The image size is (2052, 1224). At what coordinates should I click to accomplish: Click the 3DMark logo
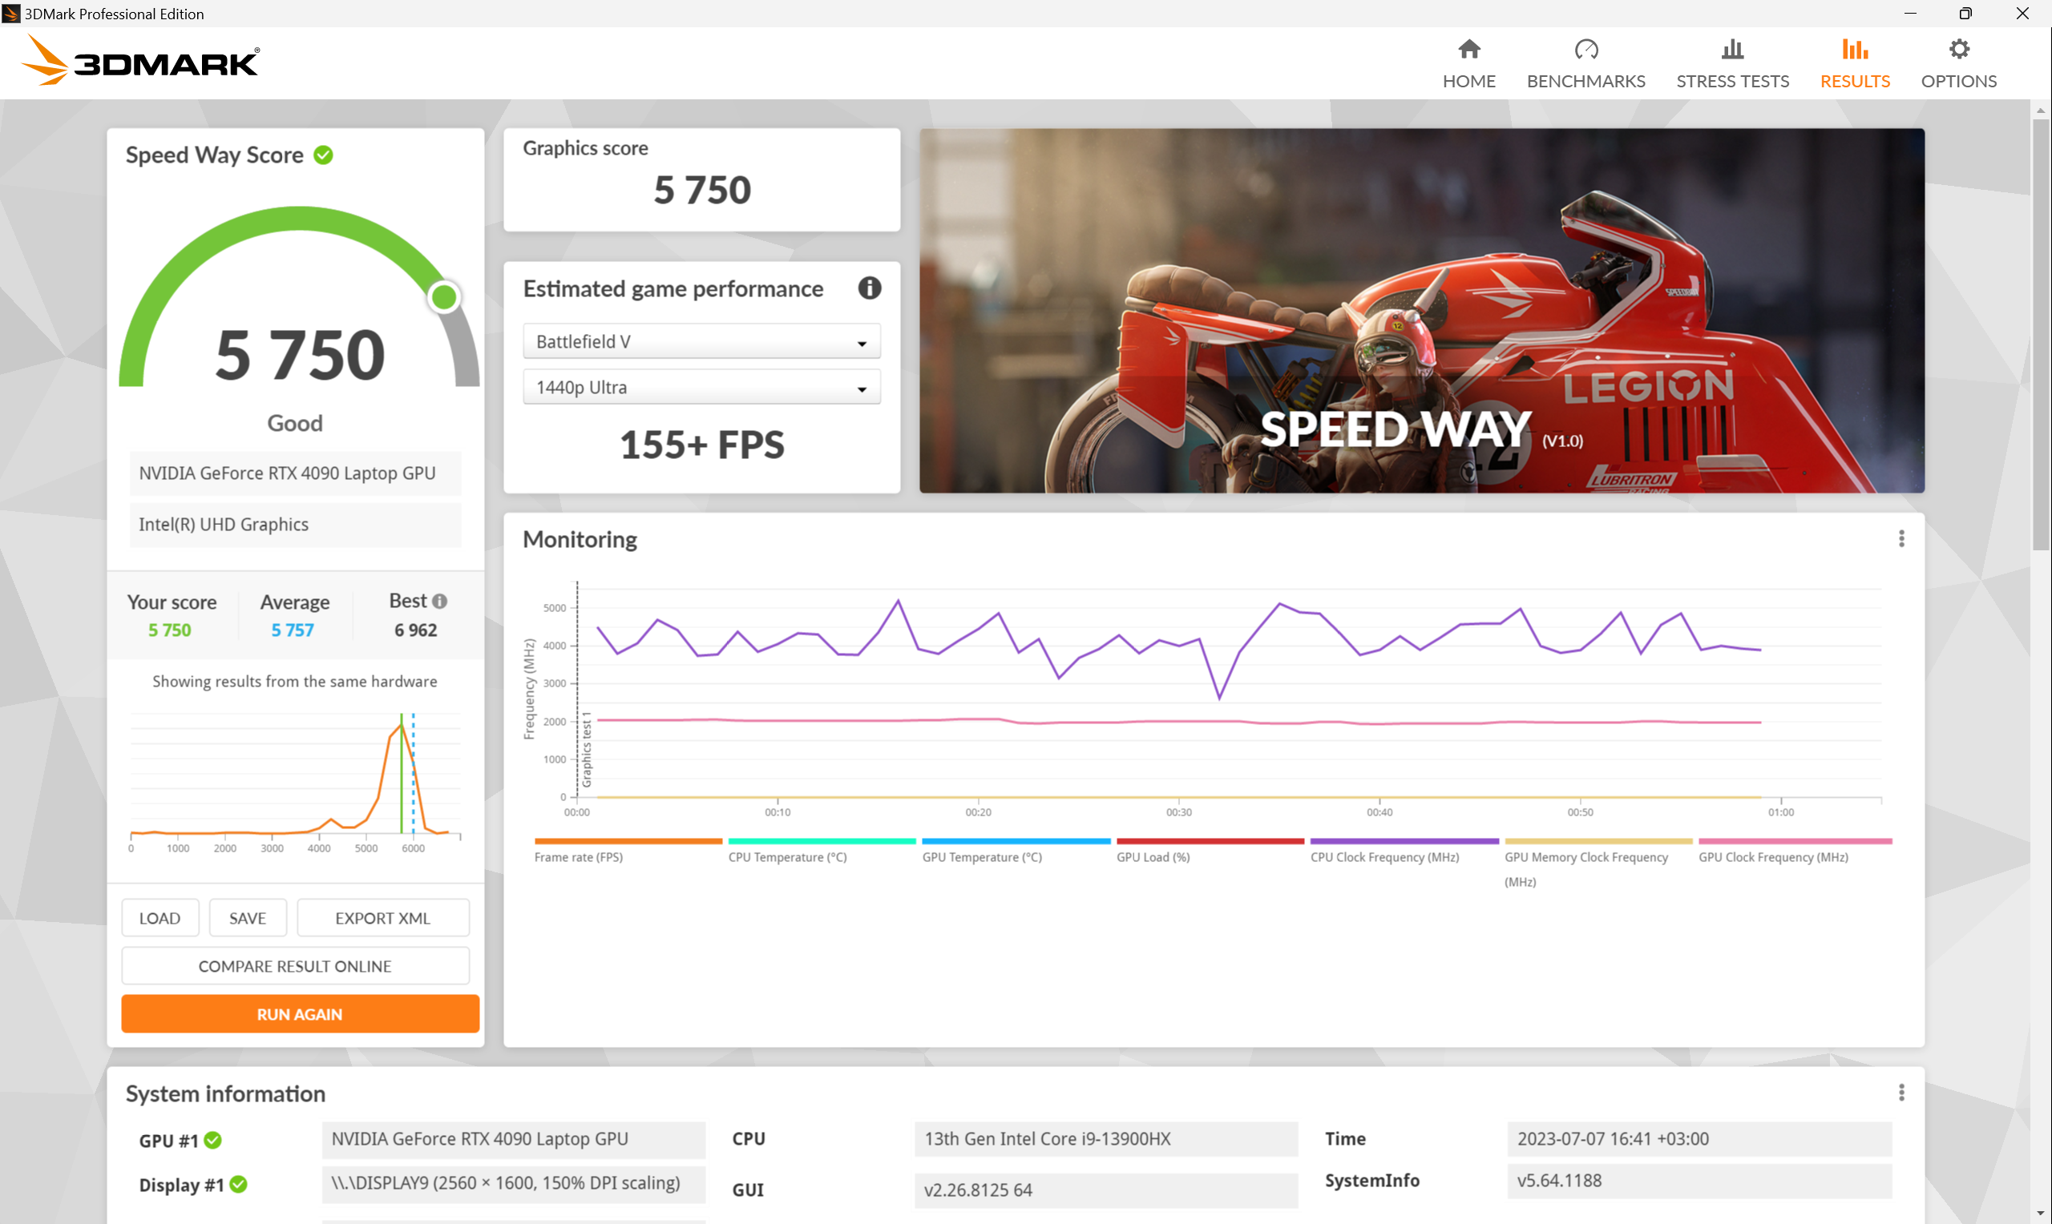coord(140,60)
